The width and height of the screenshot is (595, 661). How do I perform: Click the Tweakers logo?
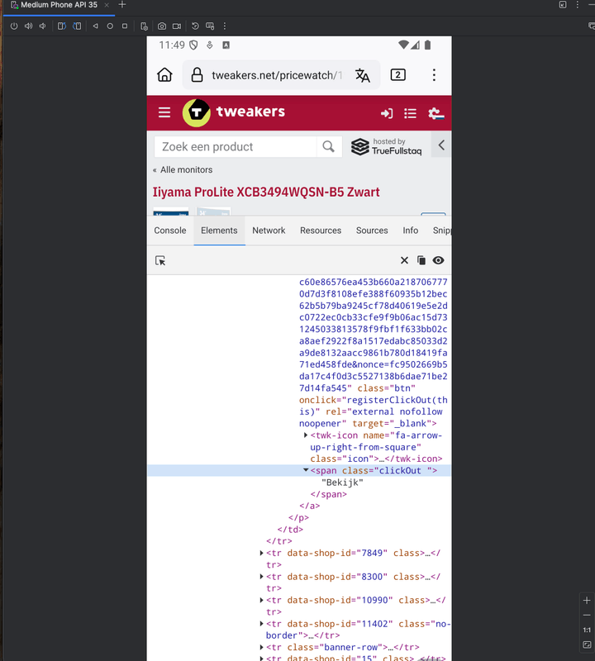(234, 112)
